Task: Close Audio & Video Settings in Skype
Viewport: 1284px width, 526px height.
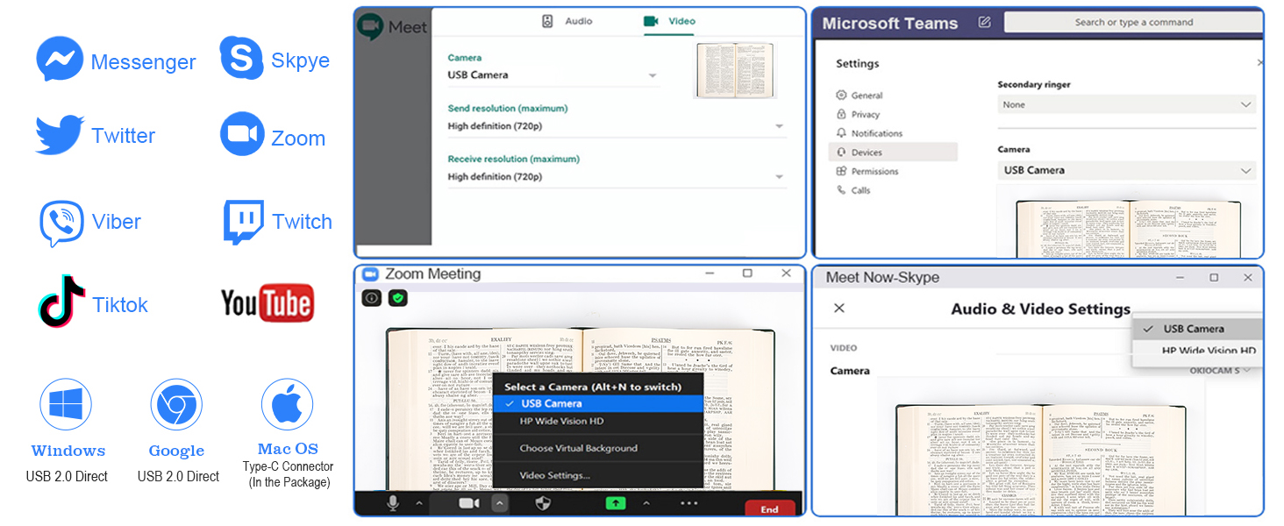Action: click(x=839, y=309)
